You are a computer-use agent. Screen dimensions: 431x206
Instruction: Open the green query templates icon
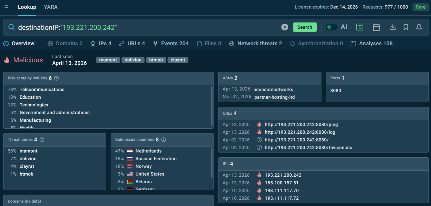point(359,27)
